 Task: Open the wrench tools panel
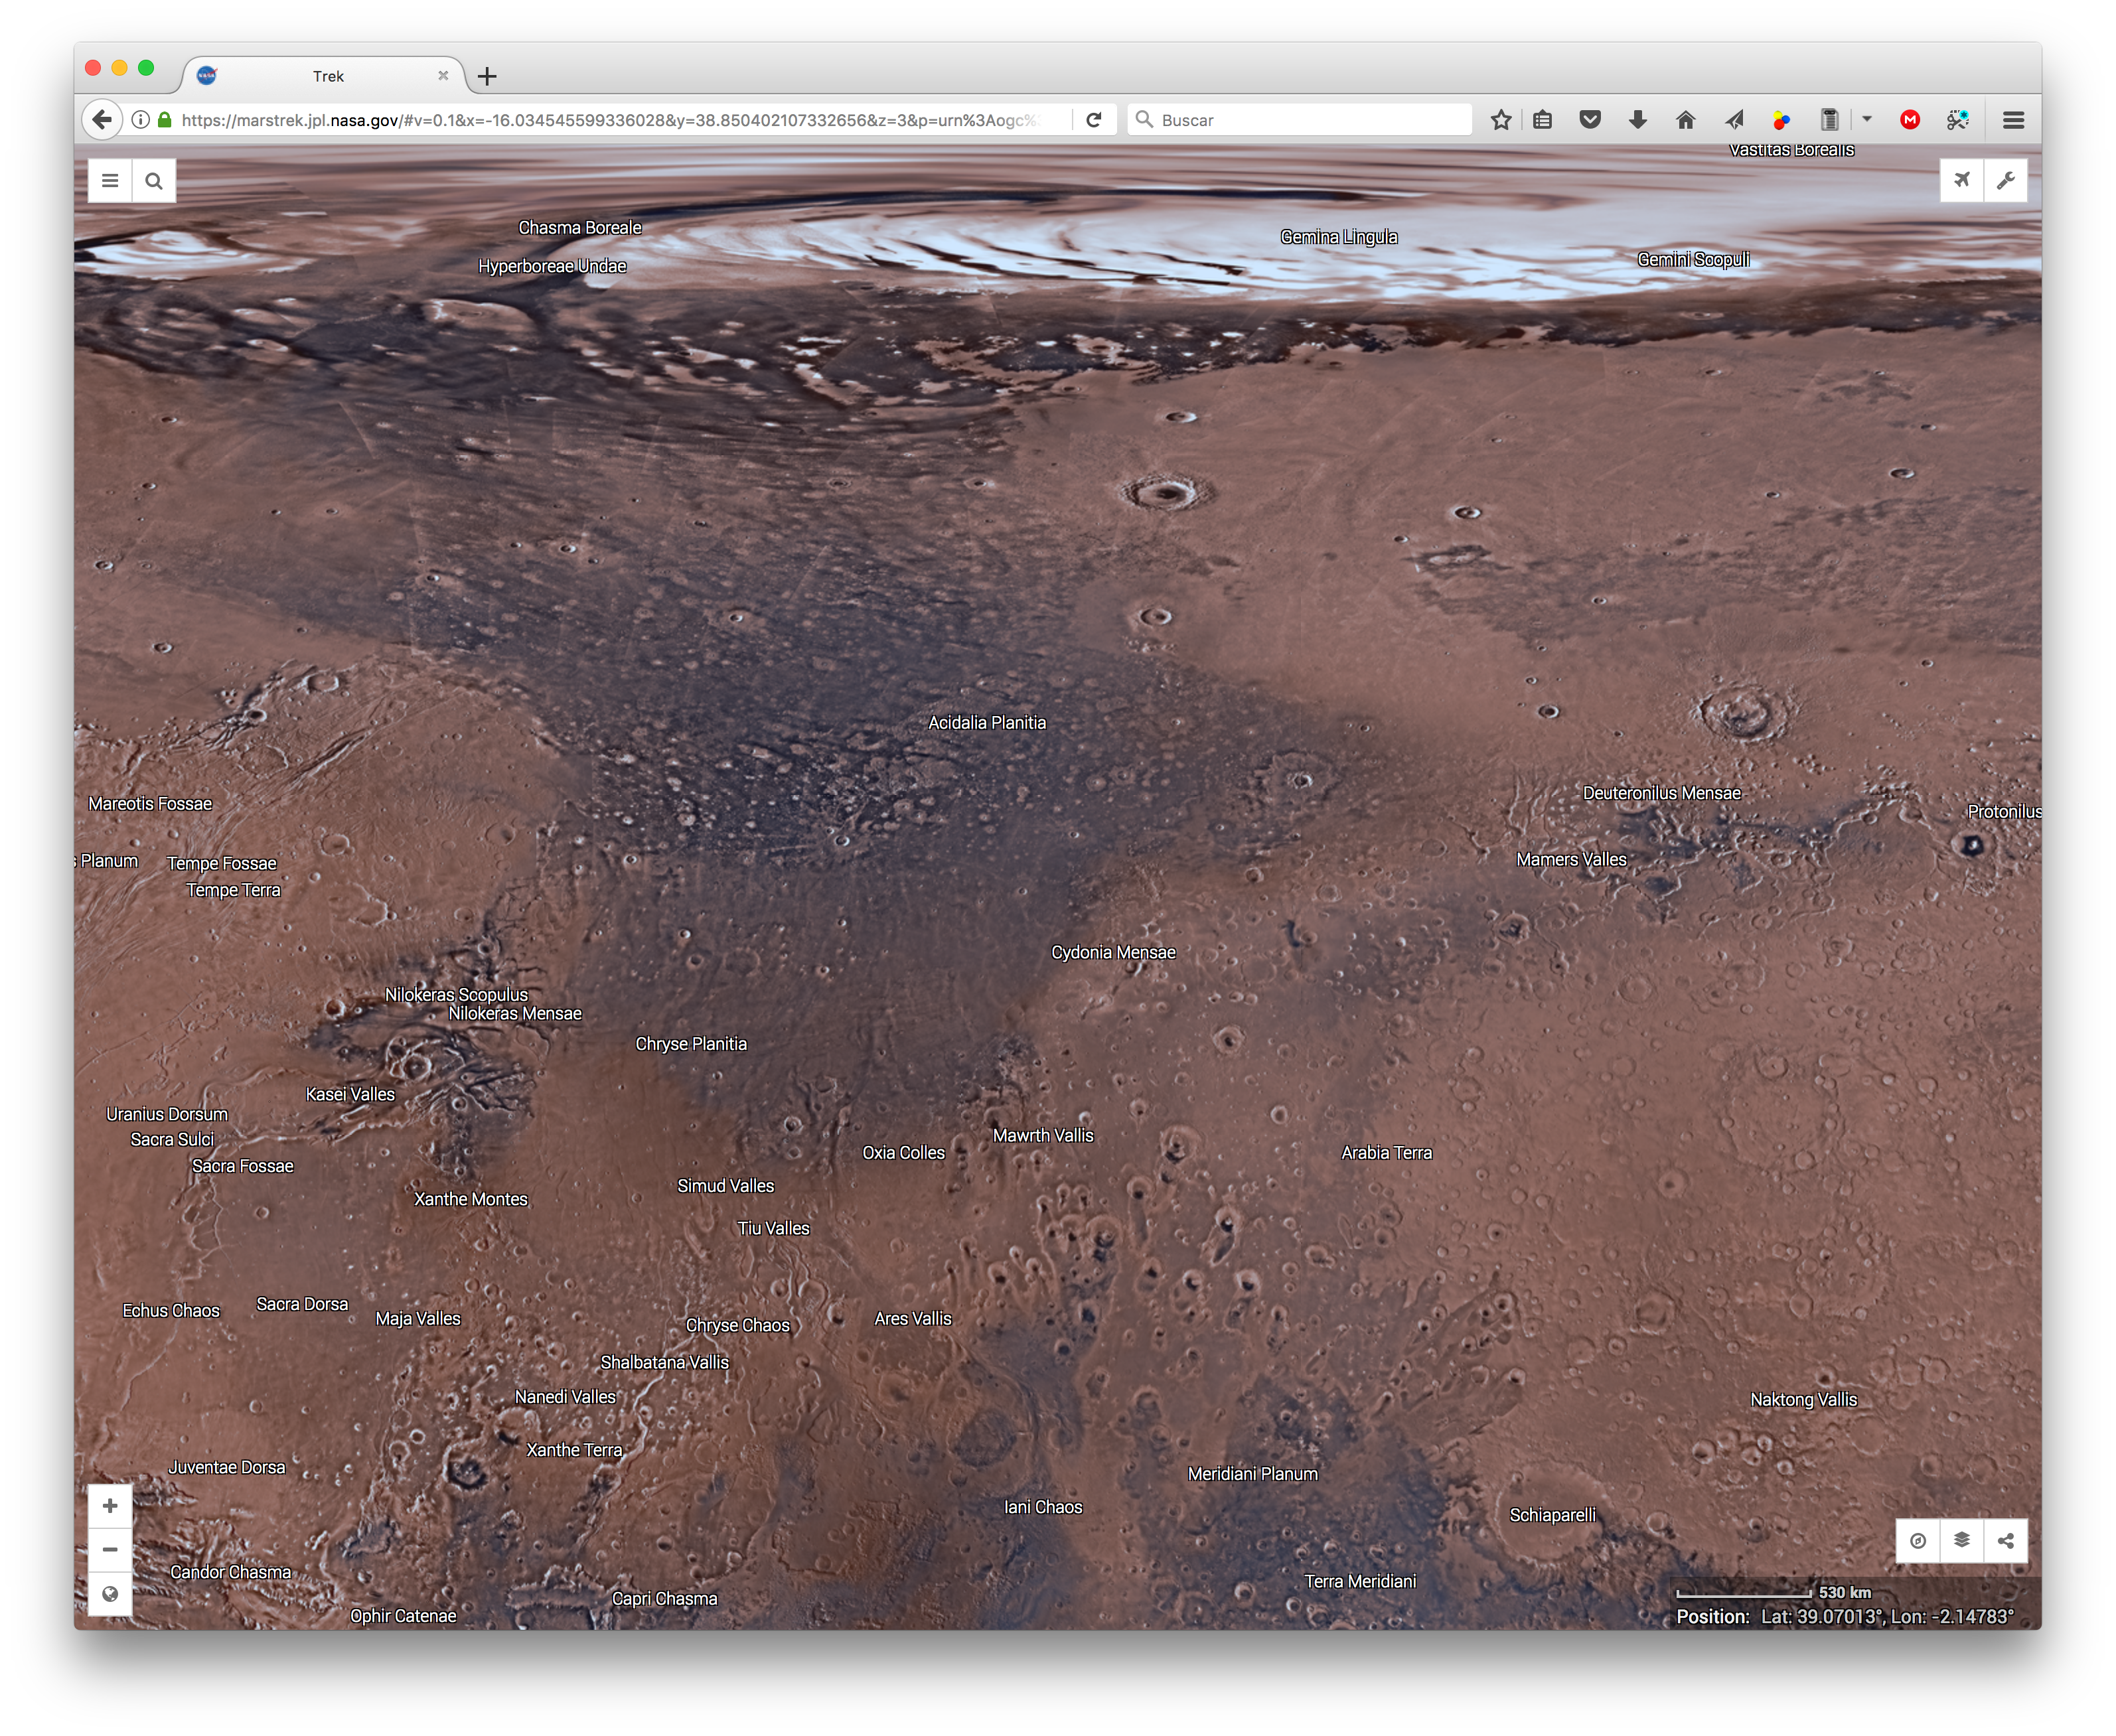[x=2005, y=180]
